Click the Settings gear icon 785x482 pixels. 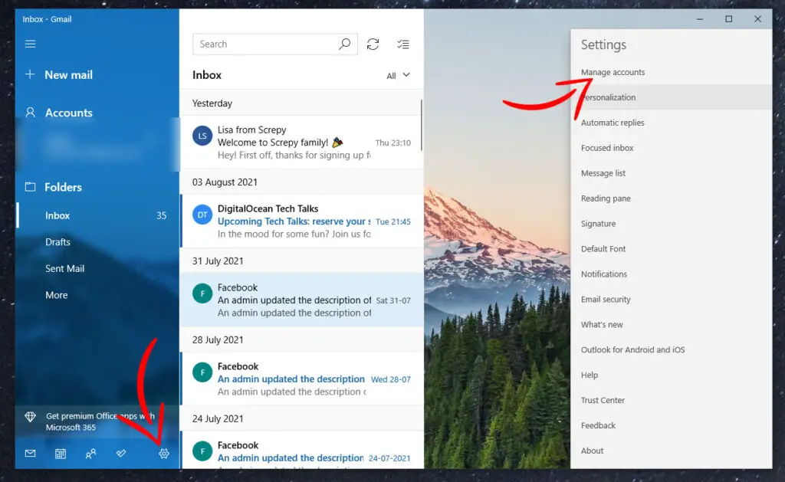tap(163, 454)
